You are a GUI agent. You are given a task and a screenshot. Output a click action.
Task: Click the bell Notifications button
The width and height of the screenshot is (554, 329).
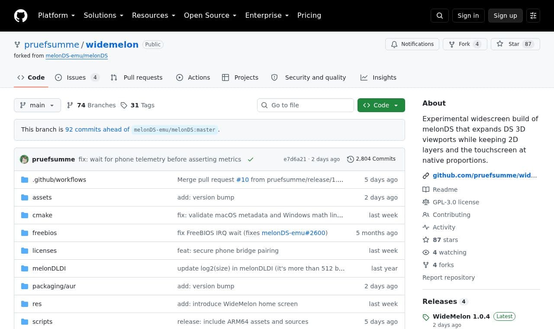click(412, 44)
